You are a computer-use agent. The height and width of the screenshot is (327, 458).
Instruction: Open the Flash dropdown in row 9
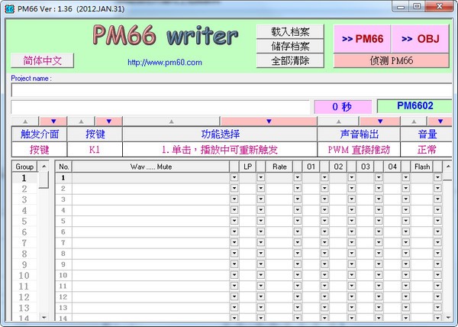pos(437,264)
